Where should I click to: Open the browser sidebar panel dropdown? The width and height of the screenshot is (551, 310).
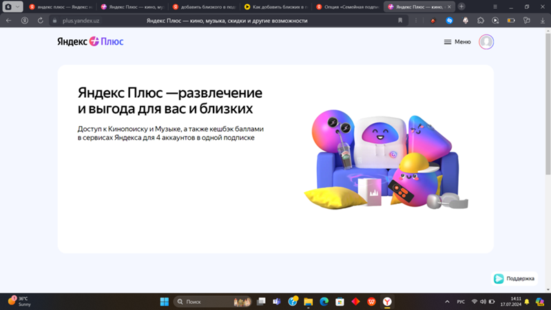click(x=12, y=7)
